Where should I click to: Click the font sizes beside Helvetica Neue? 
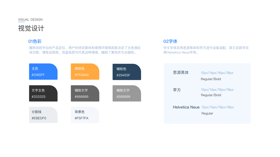tap(218, 107)
